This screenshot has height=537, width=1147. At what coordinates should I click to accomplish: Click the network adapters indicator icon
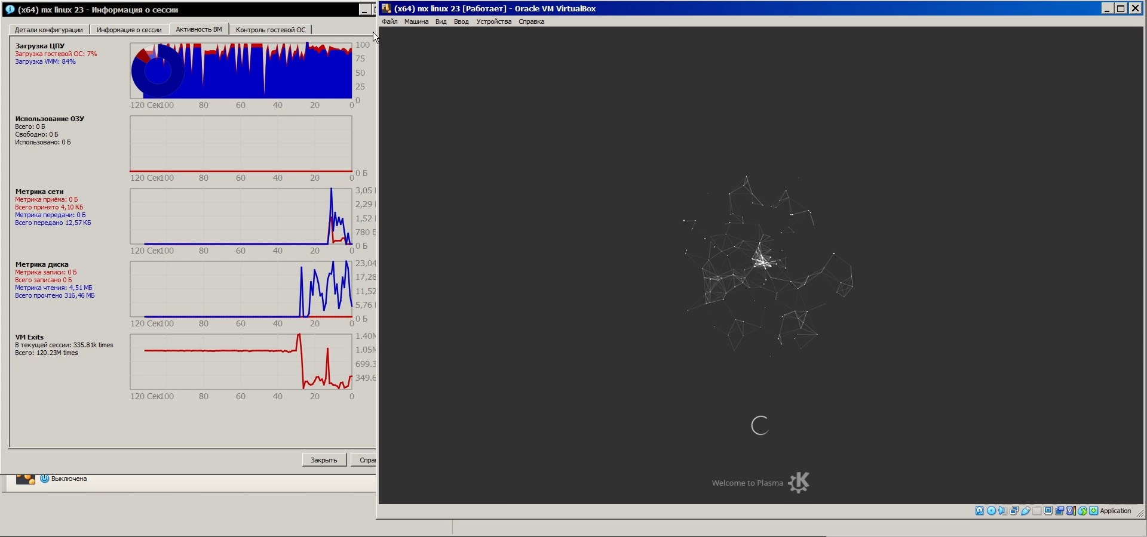click(x=1014, y=511)
